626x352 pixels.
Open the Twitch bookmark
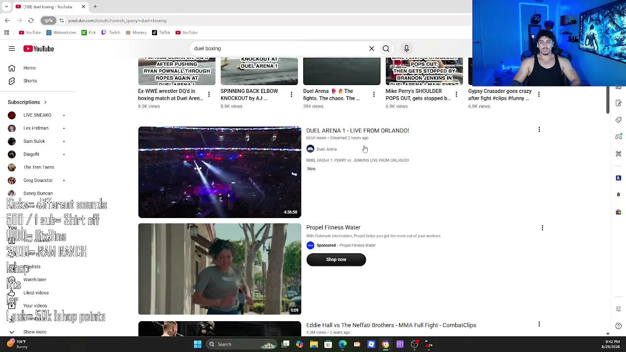pyautogui.click(x=111, y=33)
